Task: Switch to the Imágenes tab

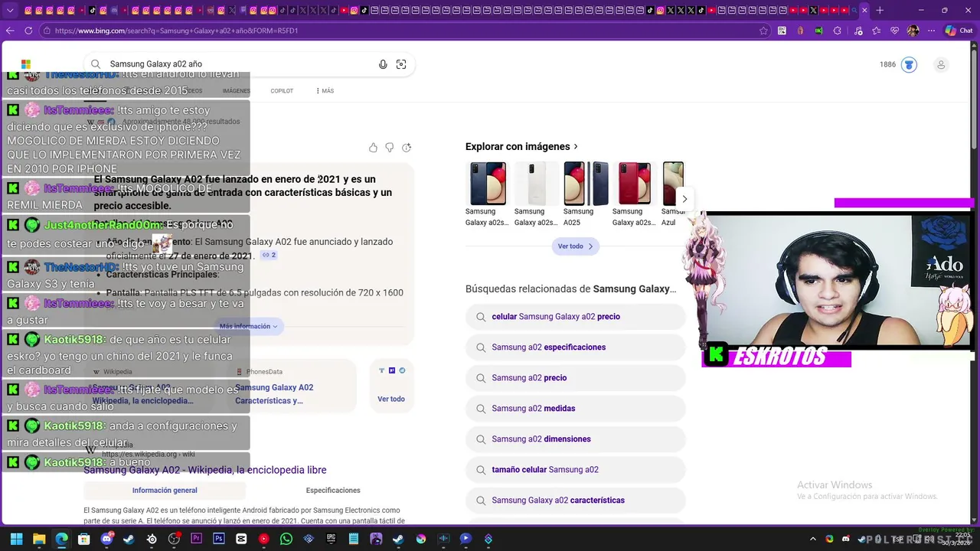Action: coord(237,91)
